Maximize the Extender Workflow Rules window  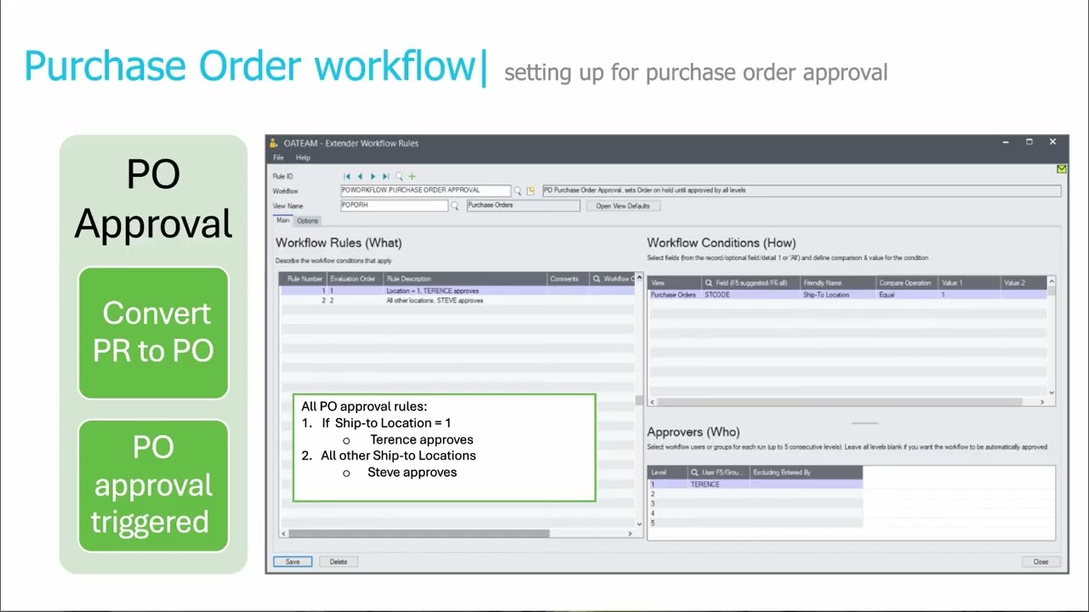click(1029, 142)
